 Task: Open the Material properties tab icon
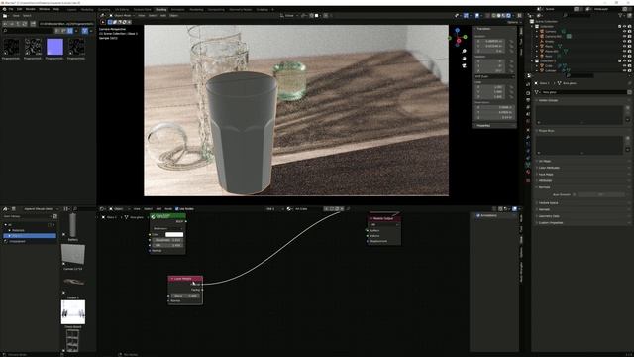pyautogui.click(x=528, y=172)
